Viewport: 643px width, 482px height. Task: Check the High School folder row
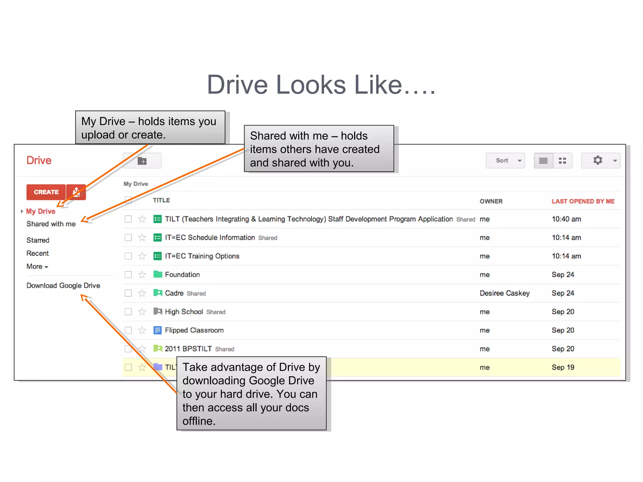[x=128, y=311]
